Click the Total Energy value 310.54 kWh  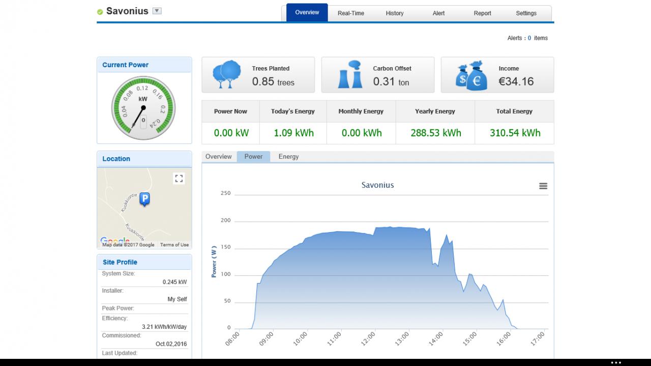coord(515,133)
